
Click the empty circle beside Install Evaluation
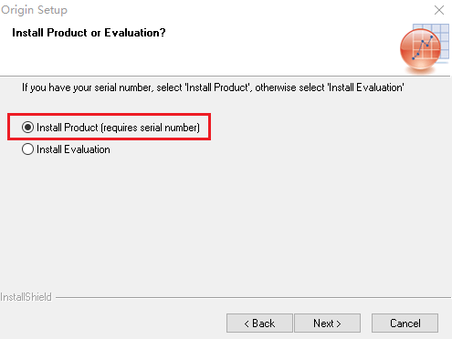point(27,149)
